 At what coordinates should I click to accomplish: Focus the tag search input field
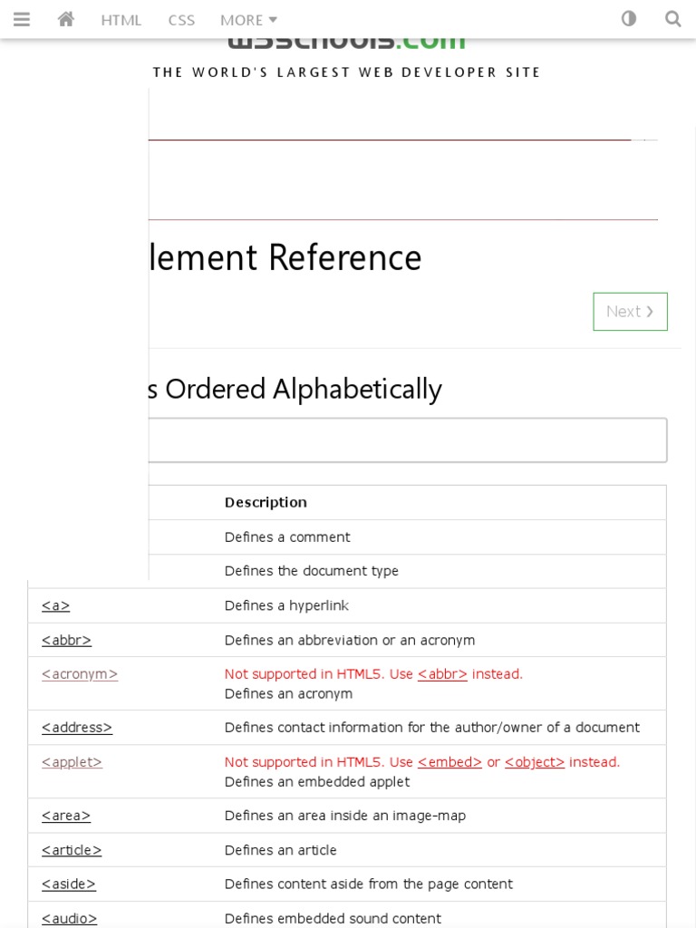pyautogui.click(x=408, y=440)
